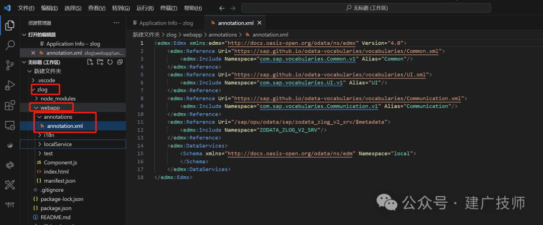
Task: Open the 终端(T) menu
Action: coord(169,8)
